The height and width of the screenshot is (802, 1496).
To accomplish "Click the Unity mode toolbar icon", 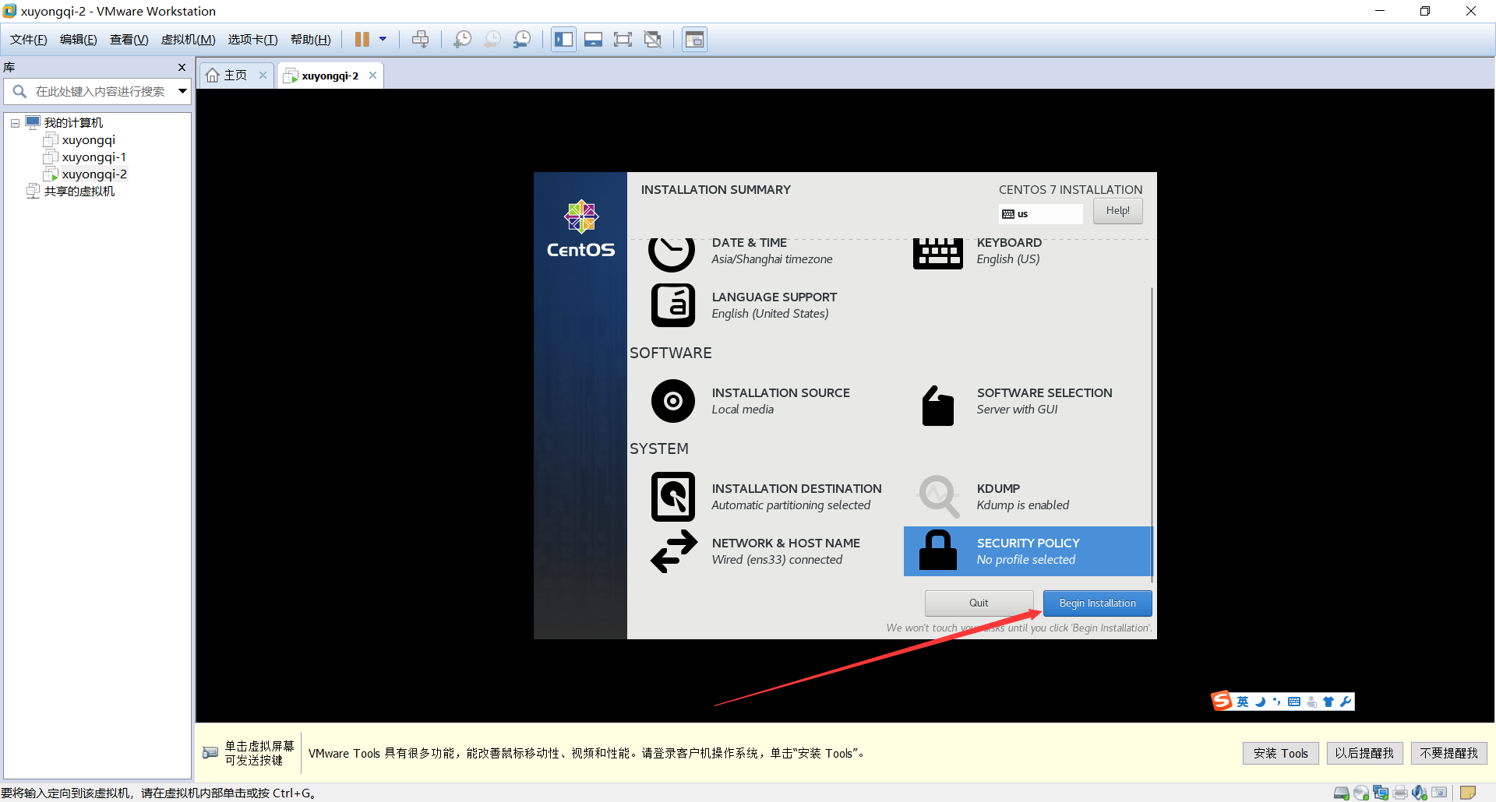I will tap(653, 39).
